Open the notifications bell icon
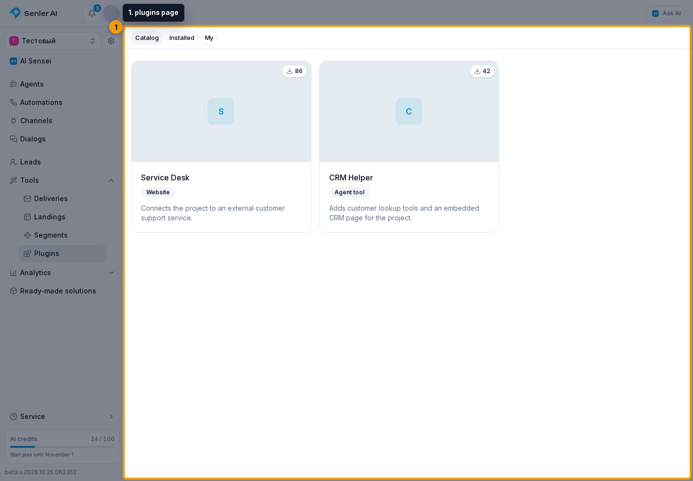 click(x=92, y=13)
